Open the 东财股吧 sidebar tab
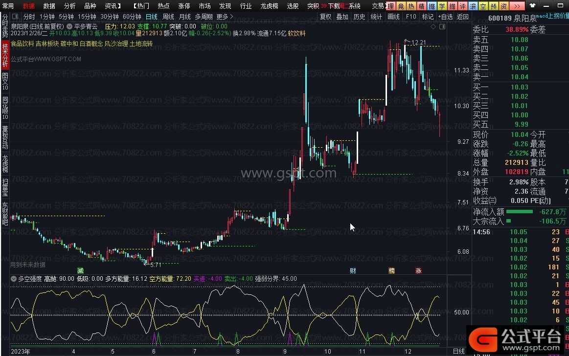569x356 pixels. click(x=5, y=214)
